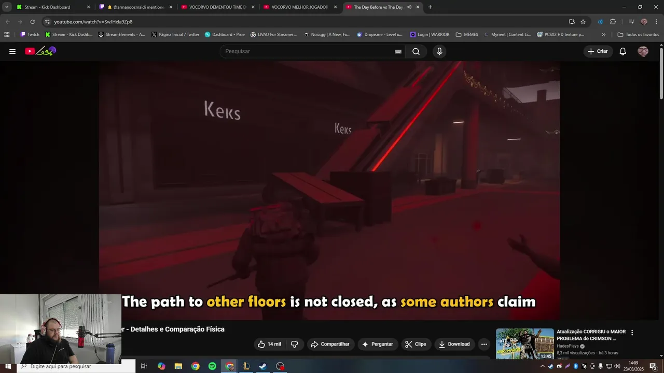Click the Perguntar ask button
The width and height of the screenshot is (664, 373).
tap(377, 344)
